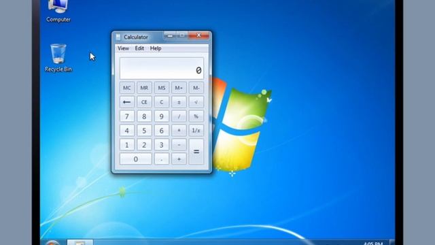
Task: Open the Edit menu in Calculator
Action: [139, 48]
